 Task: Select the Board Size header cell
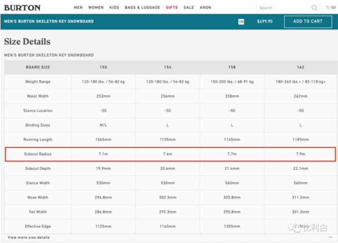(x=38, y=67)
